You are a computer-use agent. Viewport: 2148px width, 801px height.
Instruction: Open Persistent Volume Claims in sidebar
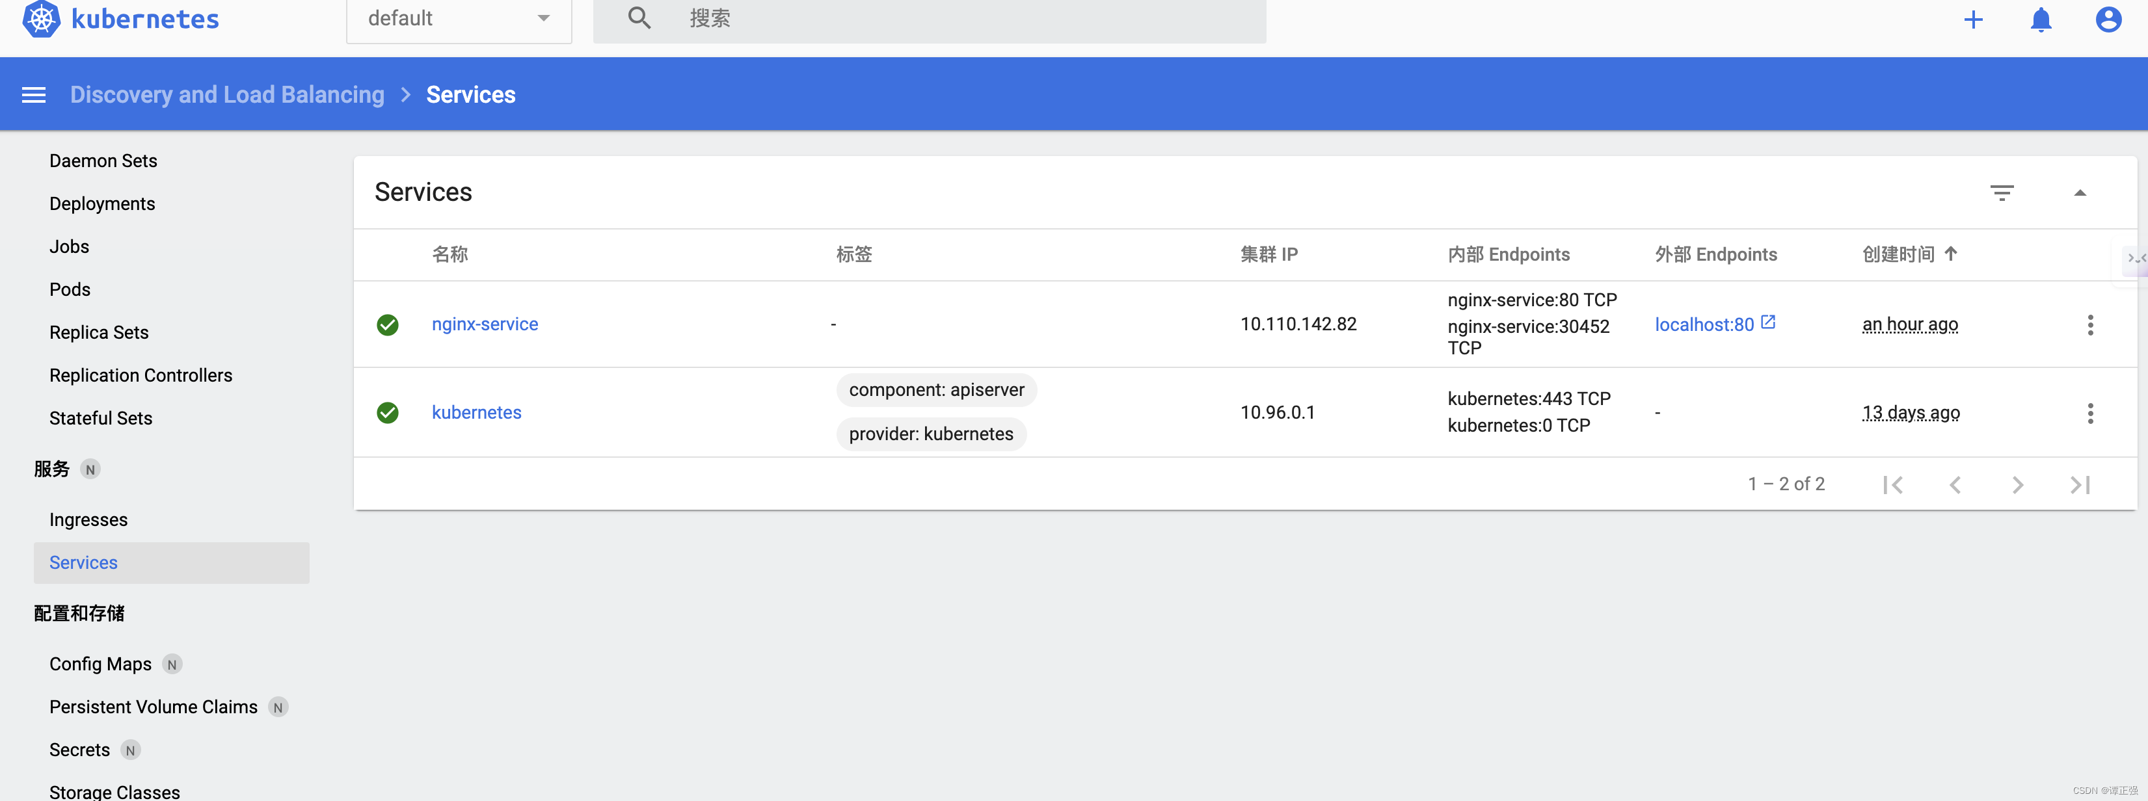(x=154, y=707)
